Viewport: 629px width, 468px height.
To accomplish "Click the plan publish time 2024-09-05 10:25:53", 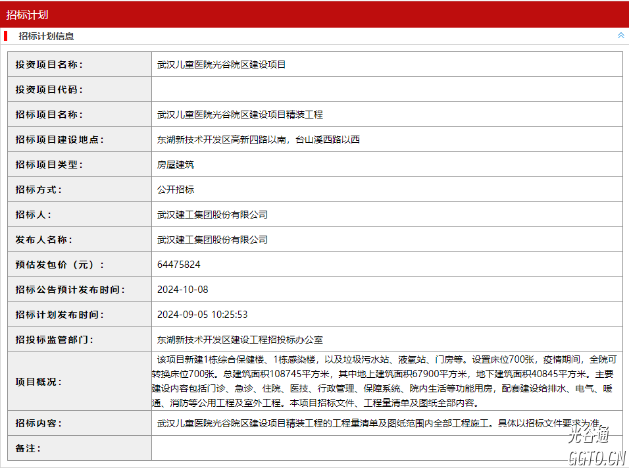I will tap(202, 315).
